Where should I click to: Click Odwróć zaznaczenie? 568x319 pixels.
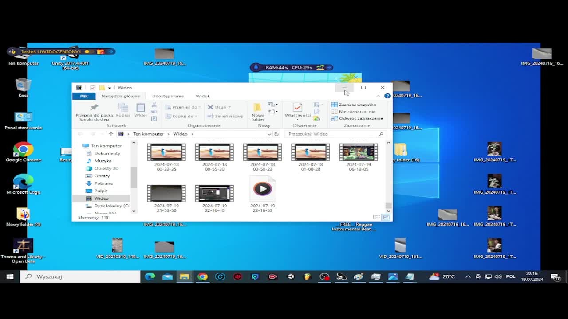[357, 118]
